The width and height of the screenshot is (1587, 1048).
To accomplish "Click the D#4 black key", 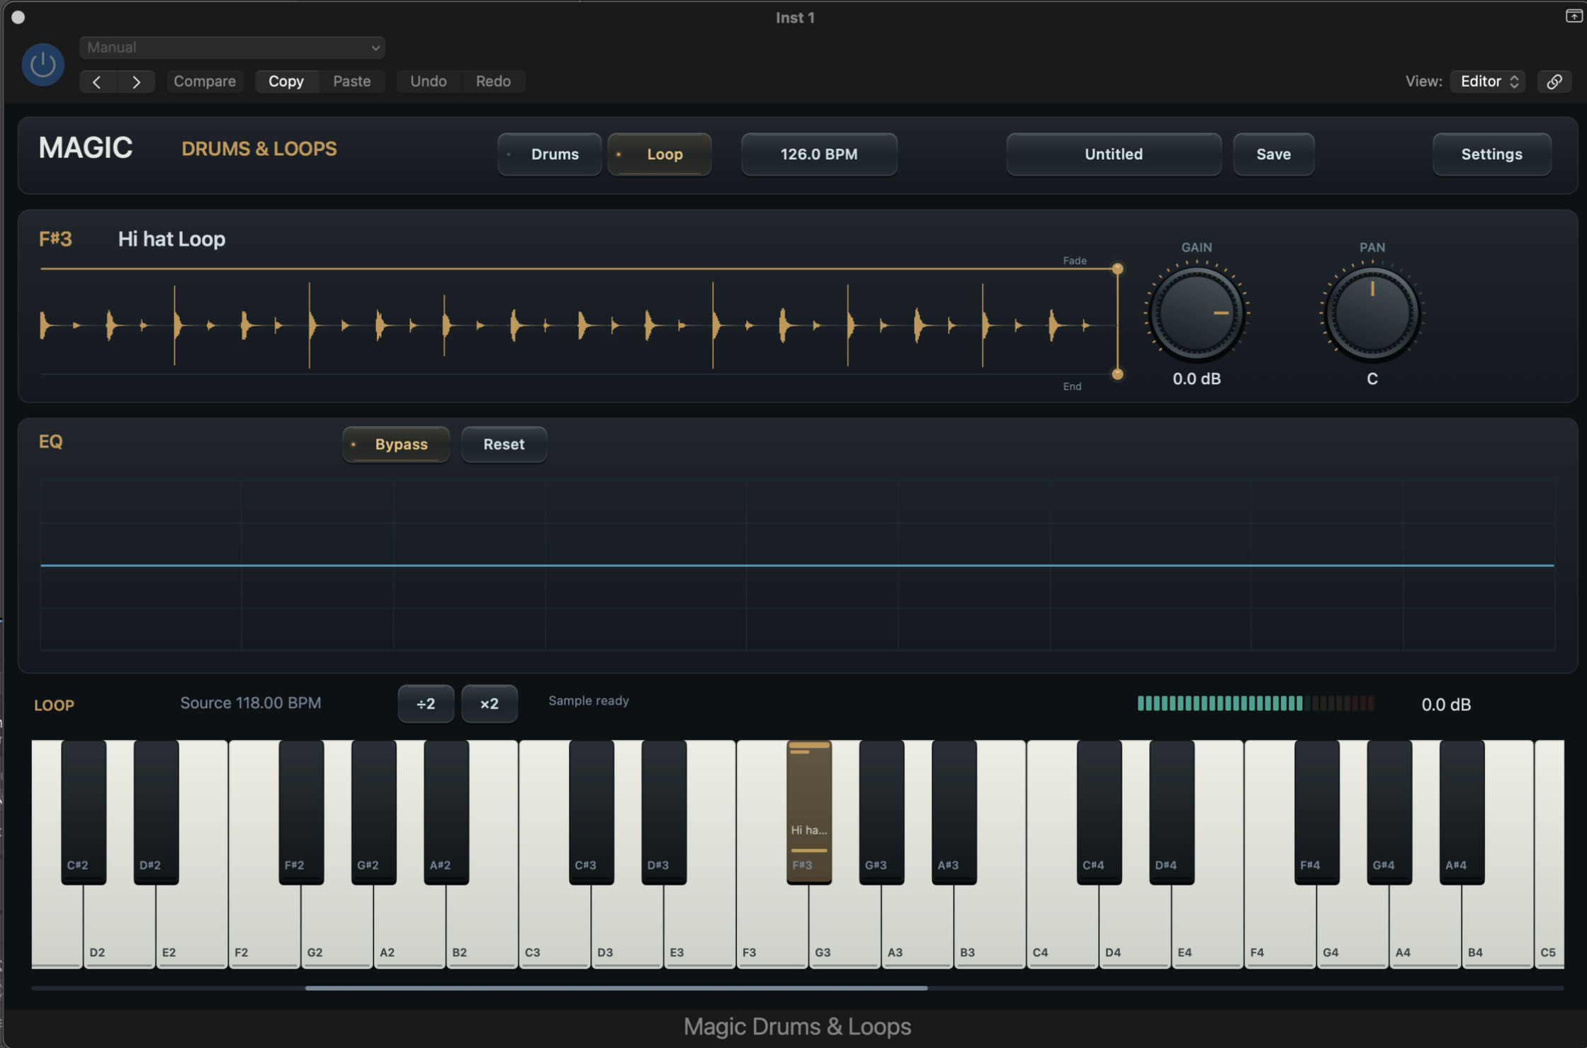I will point(1172,811).
